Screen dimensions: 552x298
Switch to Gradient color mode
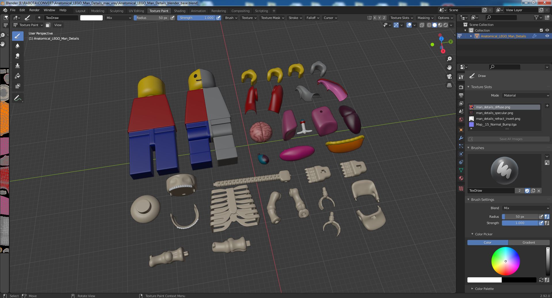tap(529, 243)
